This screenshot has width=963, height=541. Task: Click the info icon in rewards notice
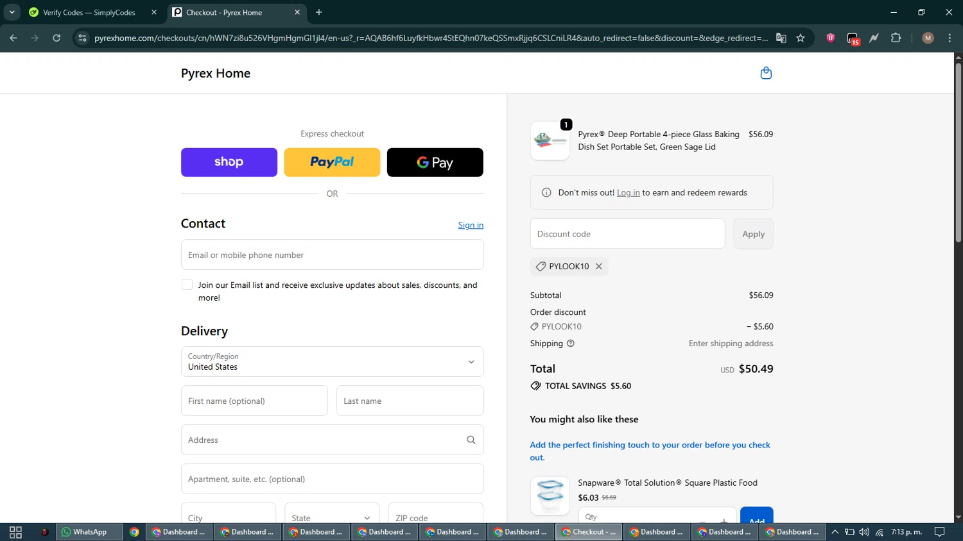(546, 192)
